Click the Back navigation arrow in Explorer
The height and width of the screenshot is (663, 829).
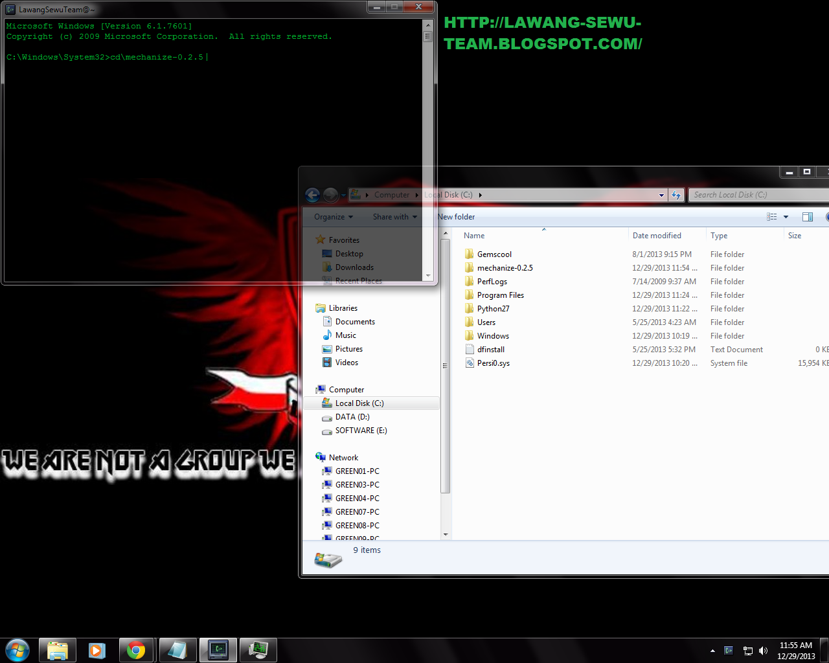click(312, 194)
